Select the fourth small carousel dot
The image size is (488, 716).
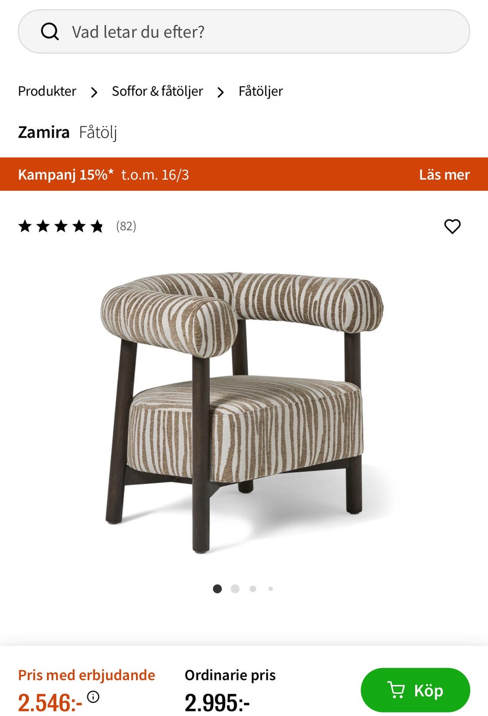tap(270, 588)
